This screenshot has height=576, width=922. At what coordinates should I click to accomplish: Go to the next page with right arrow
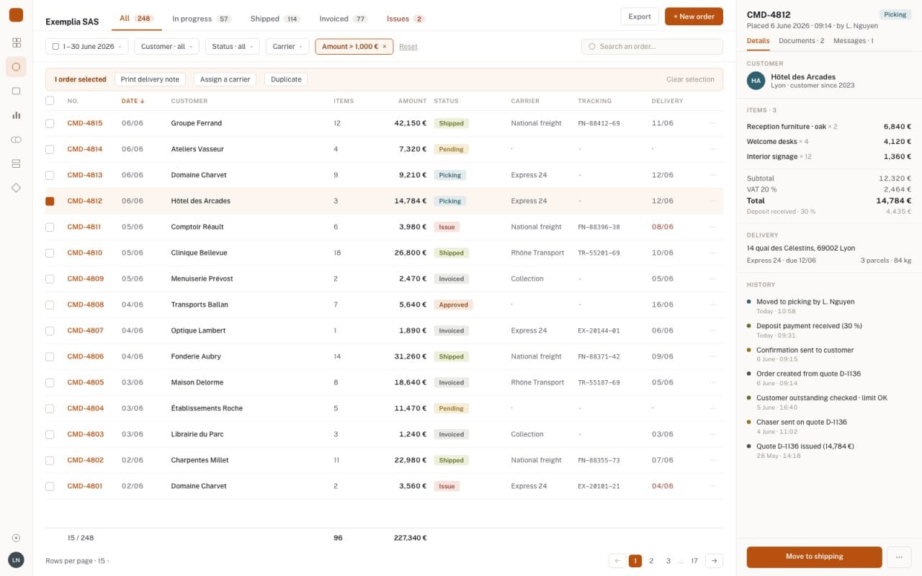click(x=714, y=561)
